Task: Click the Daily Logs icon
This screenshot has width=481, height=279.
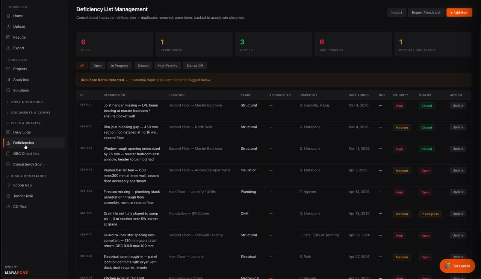Action: (x=8, y=132)
